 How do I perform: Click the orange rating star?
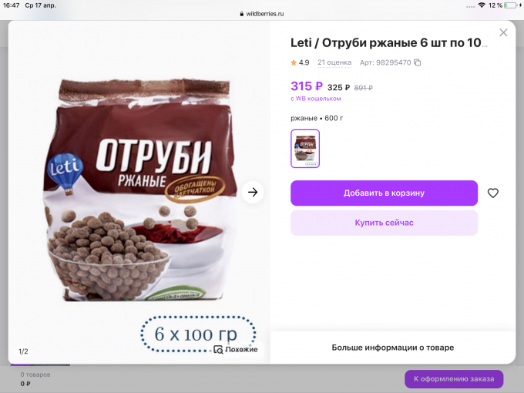[294, 62]
